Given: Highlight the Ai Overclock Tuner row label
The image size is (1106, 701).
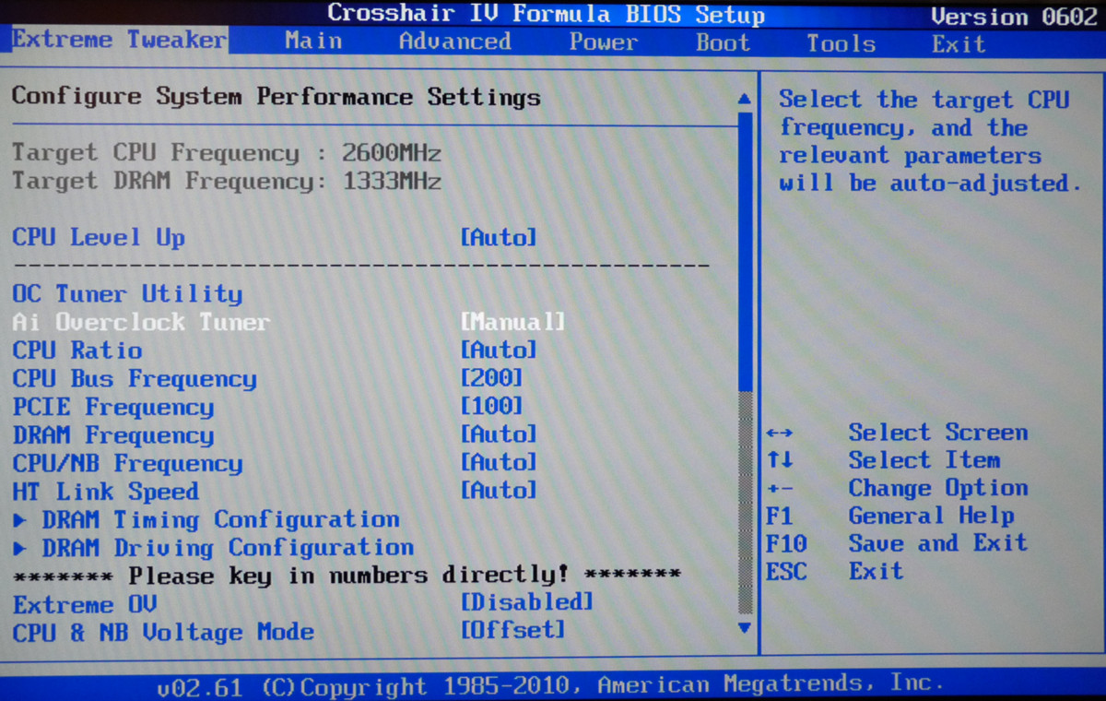Looking at the screenshot, I should [141, 322].
